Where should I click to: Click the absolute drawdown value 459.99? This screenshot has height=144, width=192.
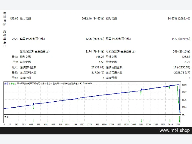[14, 19]
